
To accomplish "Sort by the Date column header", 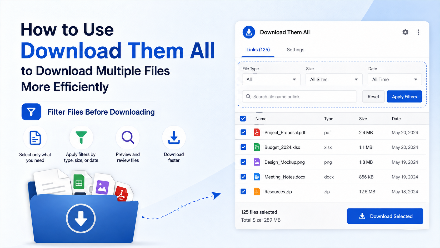I will click(x=396, y=119).
